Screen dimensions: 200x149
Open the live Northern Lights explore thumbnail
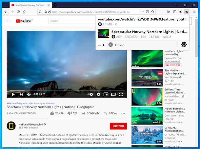pos(147,58)
